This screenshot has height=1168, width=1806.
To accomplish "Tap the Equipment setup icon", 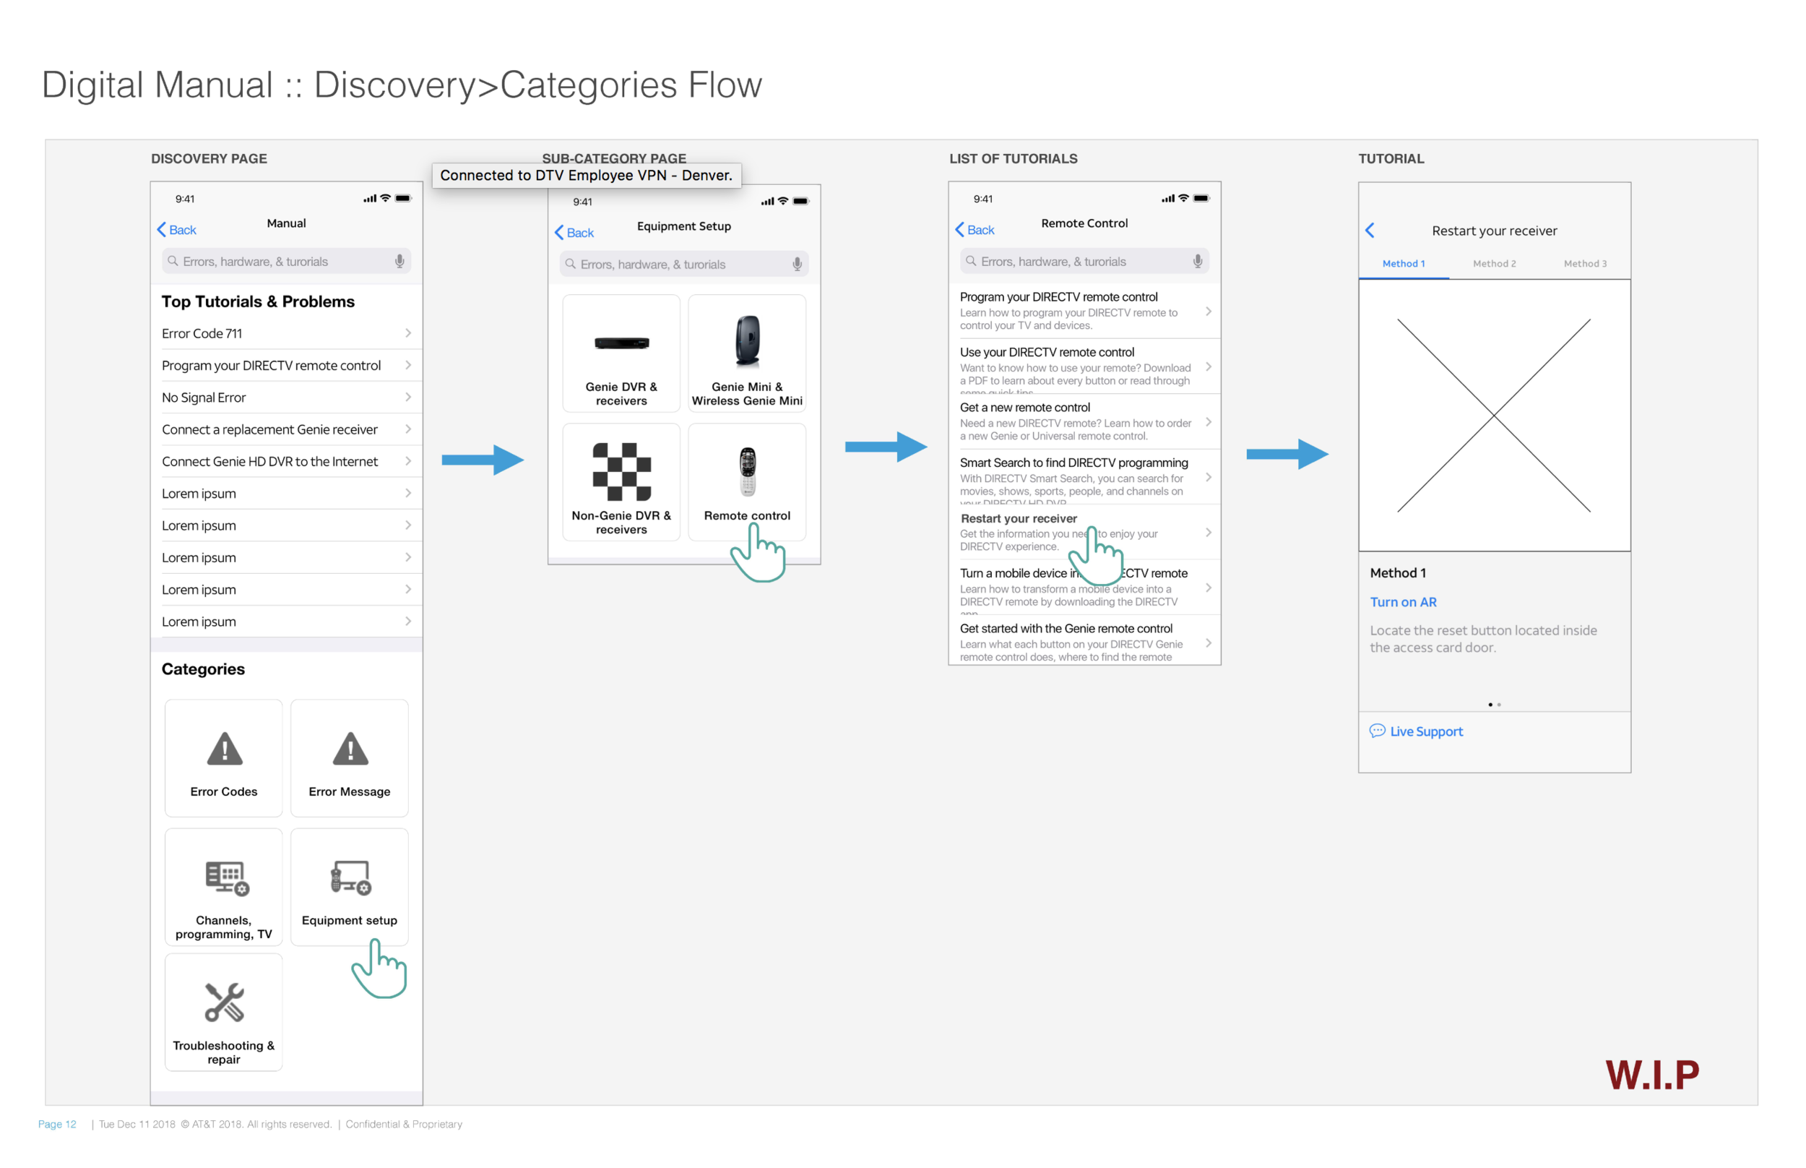I will click(350, 877).
